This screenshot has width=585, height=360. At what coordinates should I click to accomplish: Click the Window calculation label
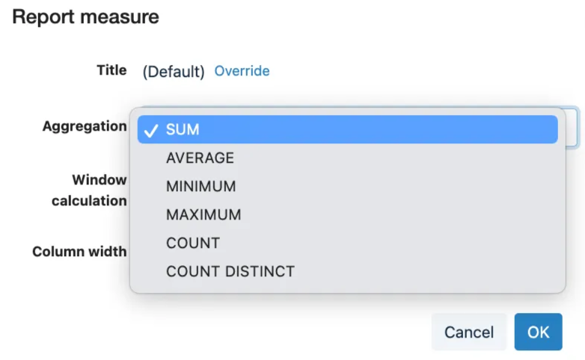coord(90,190)
